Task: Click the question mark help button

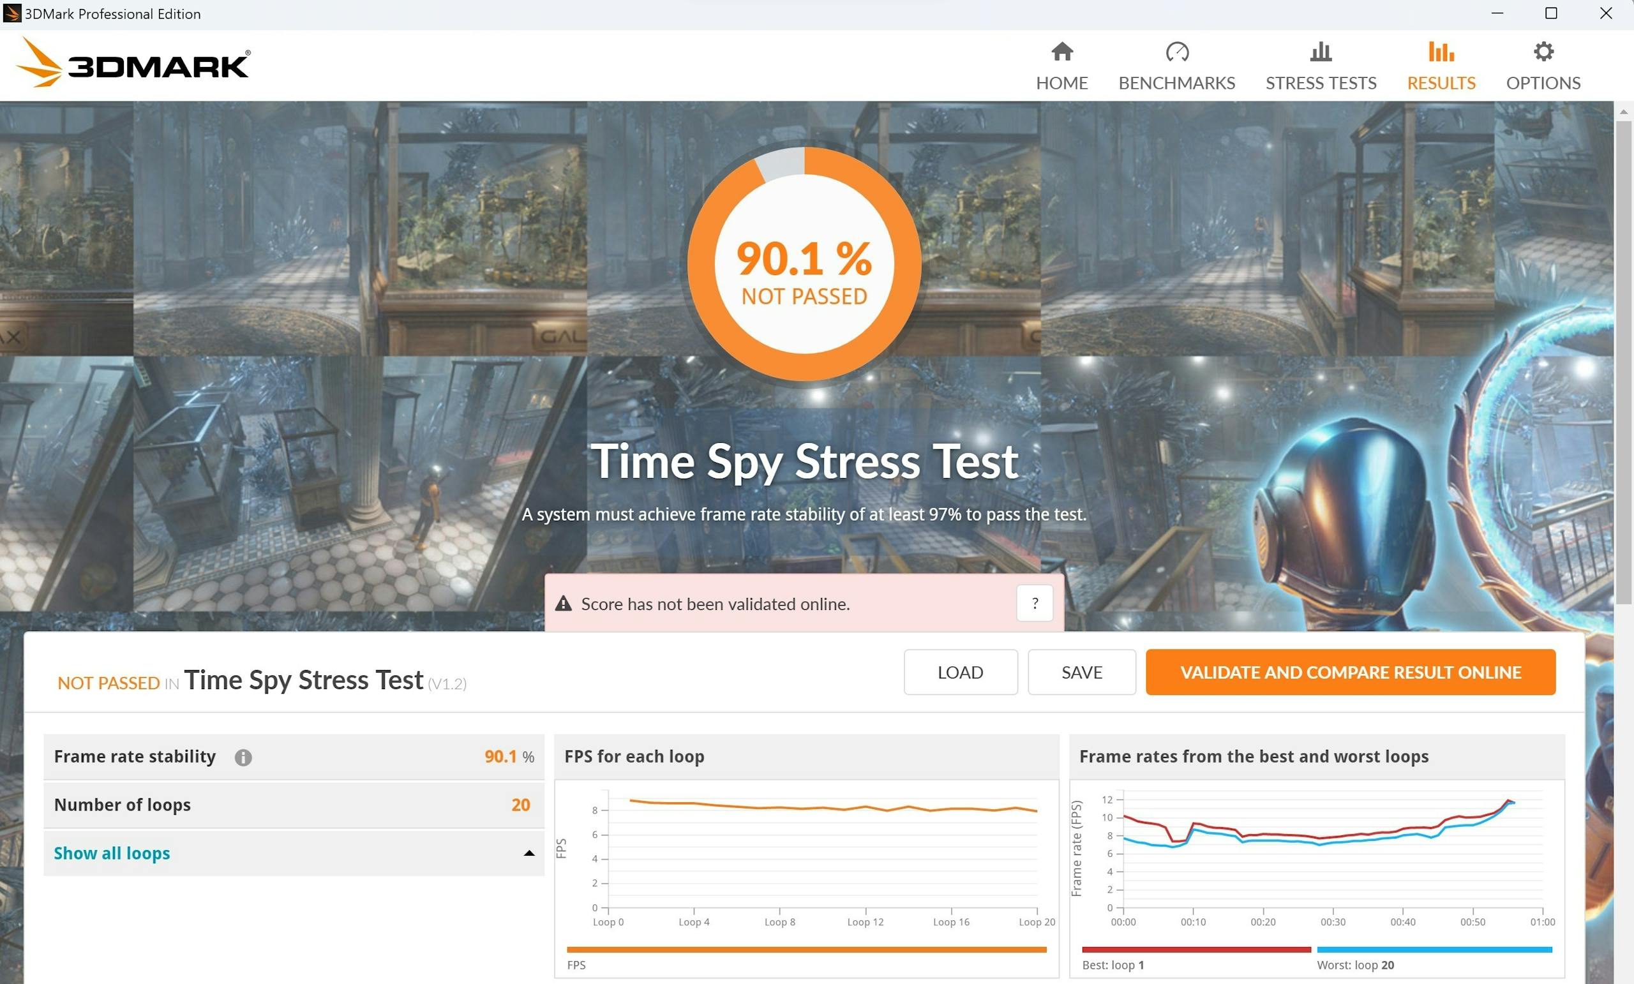Action: 1034,604
